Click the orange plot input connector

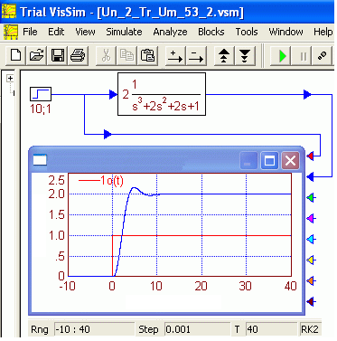[x=311, y=280]
